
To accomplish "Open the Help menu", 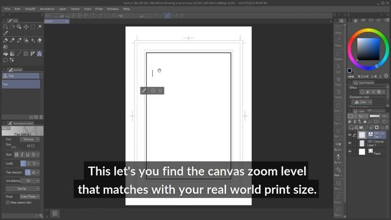I will (126, 9).
